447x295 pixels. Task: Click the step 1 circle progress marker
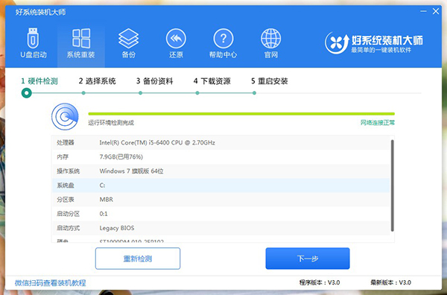tap(27, 93)
